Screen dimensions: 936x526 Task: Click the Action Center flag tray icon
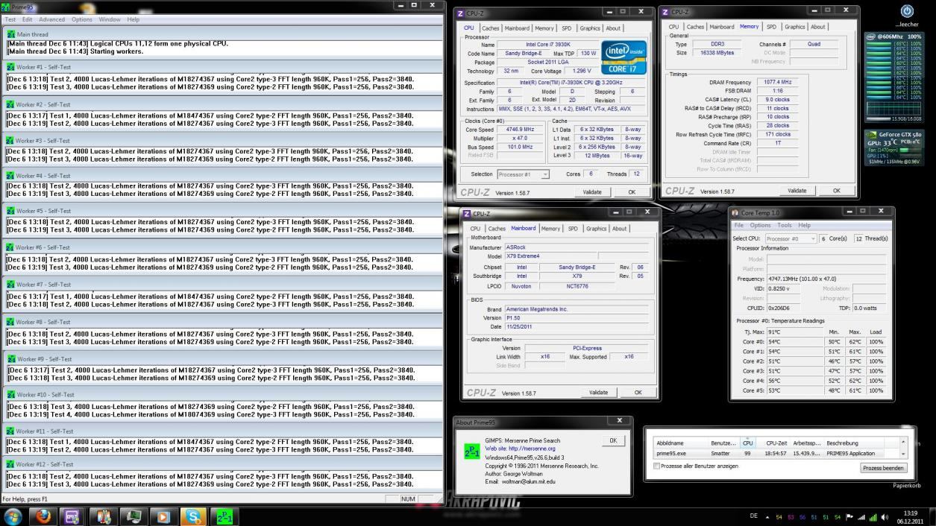pos(849,516)
